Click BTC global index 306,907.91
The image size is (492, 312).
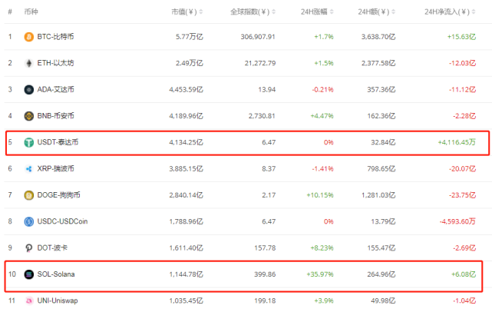(x=258, y=37)
